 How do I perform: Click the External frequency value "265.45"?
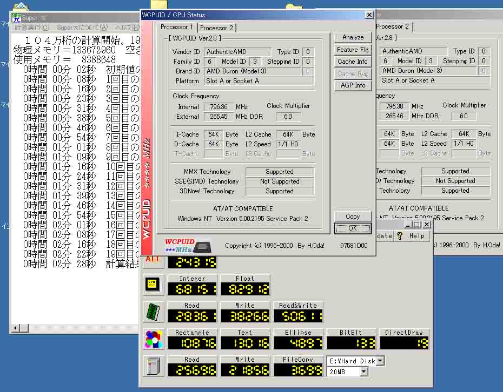(219, 117)
